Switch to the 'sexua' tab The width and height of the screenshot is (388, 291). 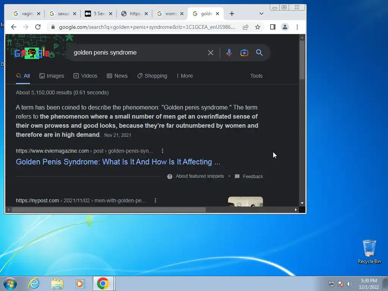(x=60, y=14)
